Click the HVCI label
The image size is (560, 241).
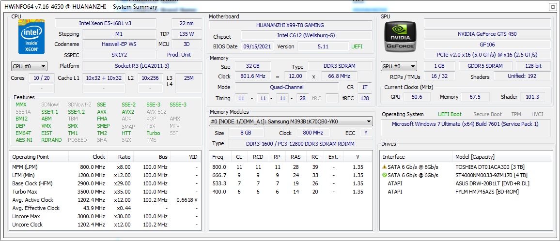tap(537, 114)
